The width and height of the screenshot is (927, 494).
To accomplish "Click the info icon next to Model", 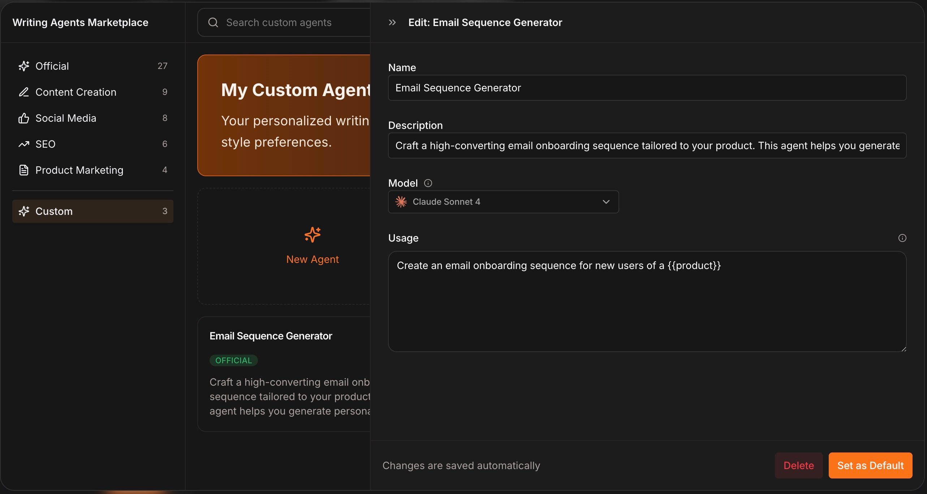I will [x=428, y=183].
